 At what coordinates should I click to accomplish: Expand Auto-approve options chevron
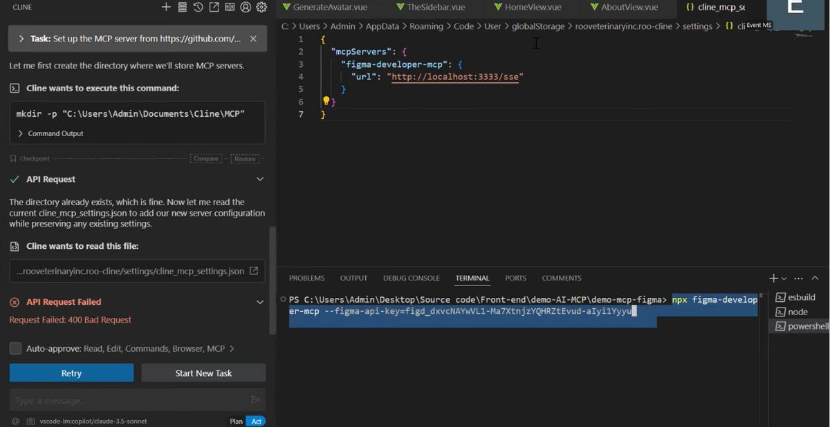click(232, 348)
